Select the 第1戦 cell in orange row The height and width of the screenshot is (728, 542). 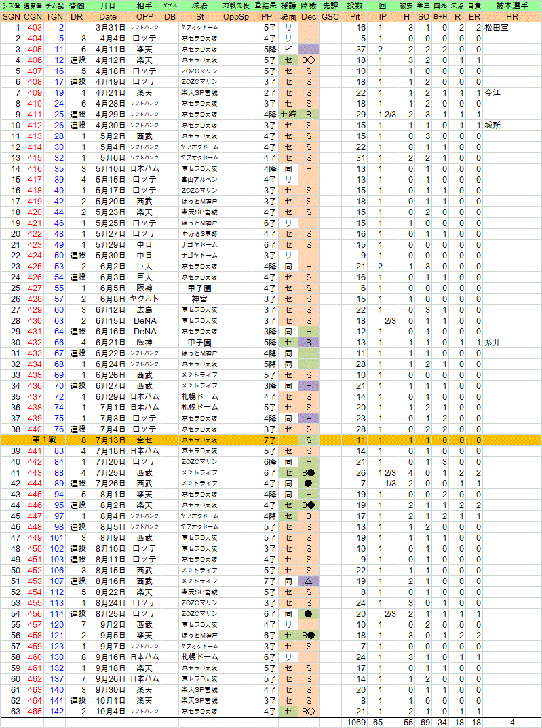[44, 440]
